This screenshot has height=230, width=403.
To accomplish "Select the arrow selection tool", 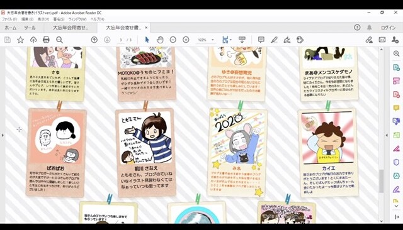I will pyautogui.click(x=147, y=40).
